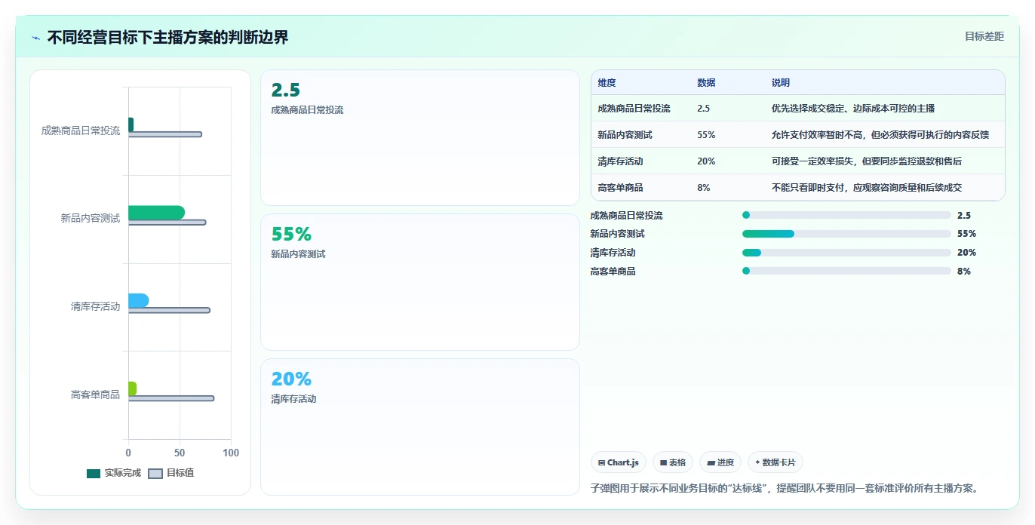Click the 8% value in the table
Viewport: 1035px width, 525px height.
[x=704, y=188]
